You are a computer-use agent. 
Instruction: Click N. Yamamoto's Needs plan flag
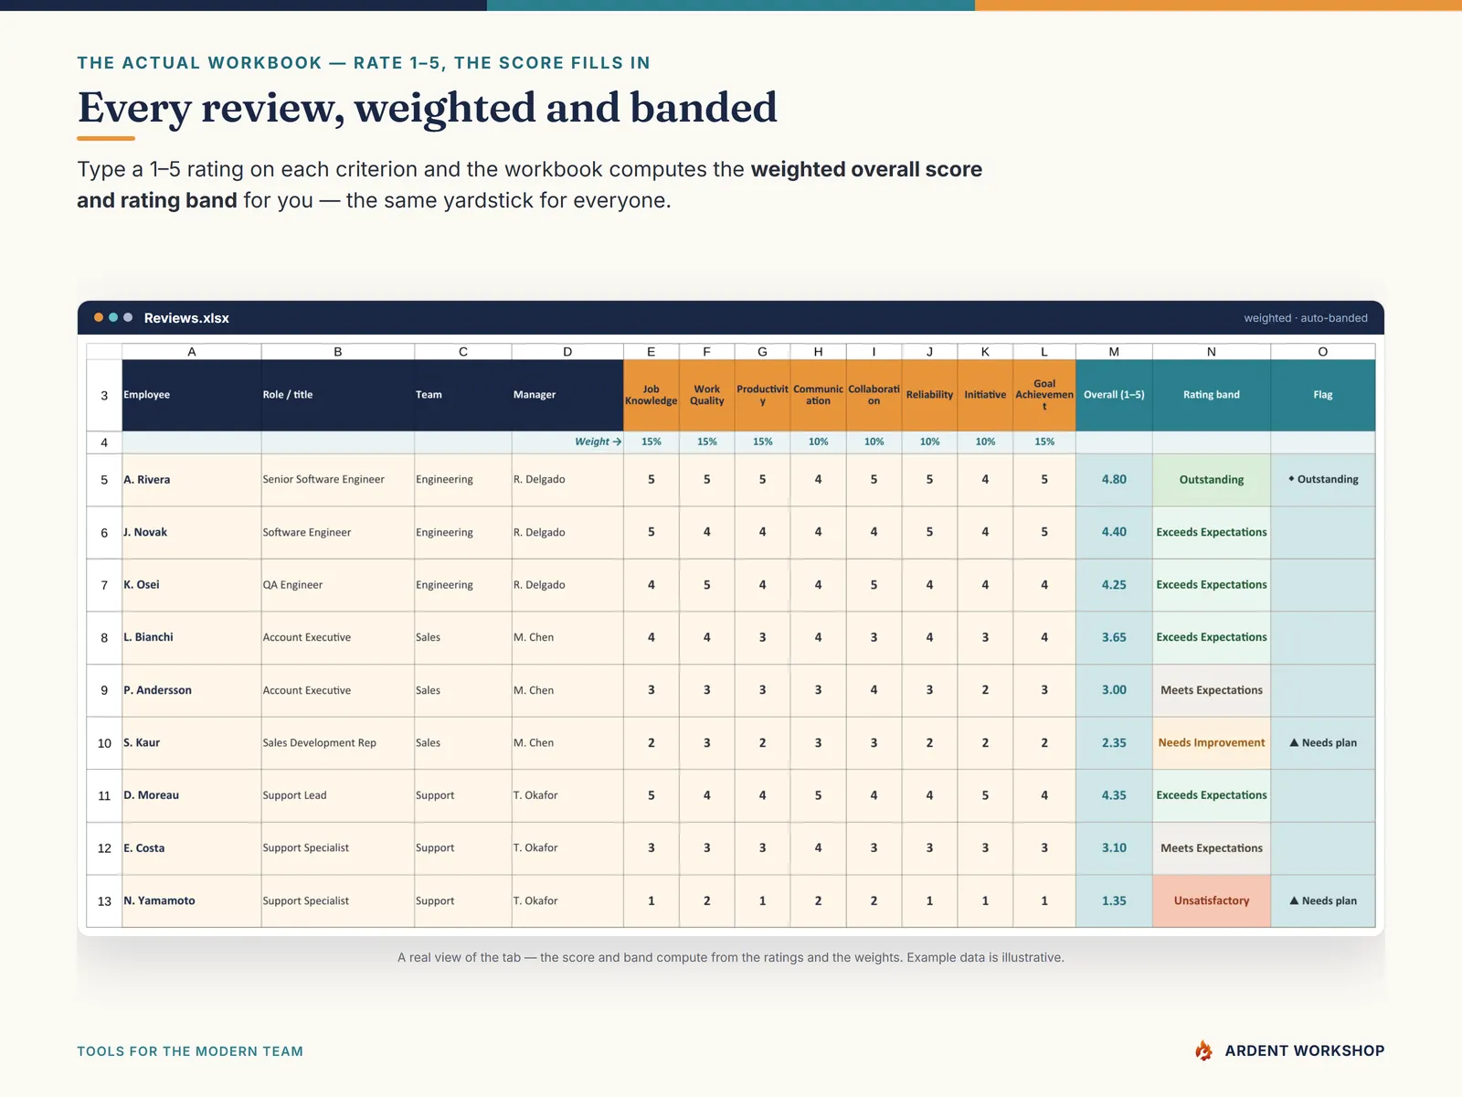coord(1323,901)
